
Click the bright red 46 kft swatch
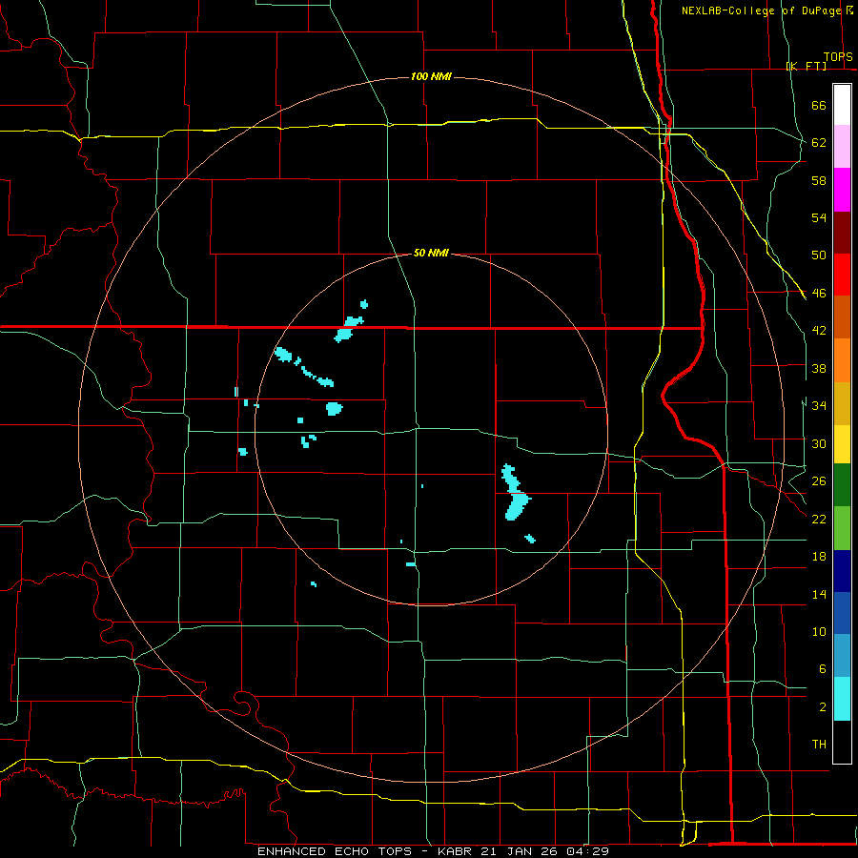point(842,275)
